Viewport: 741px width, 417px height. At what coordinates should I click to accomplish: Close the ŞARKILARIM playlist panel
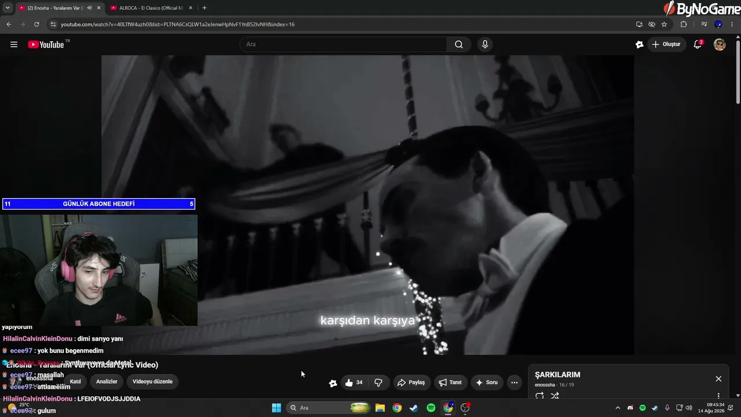point(718,379)
